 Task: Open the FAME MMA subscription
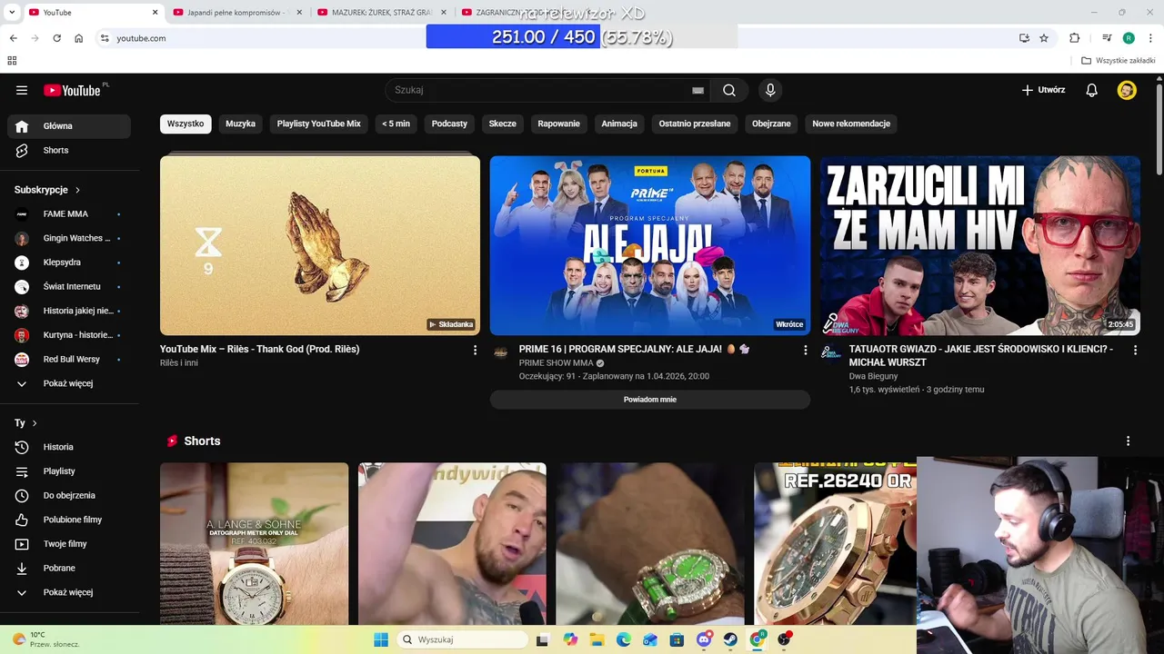coord(69,214)
